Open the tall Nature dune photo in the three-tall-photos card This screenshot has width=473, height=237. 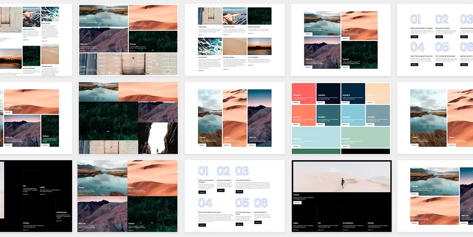(x=235, y=118)
